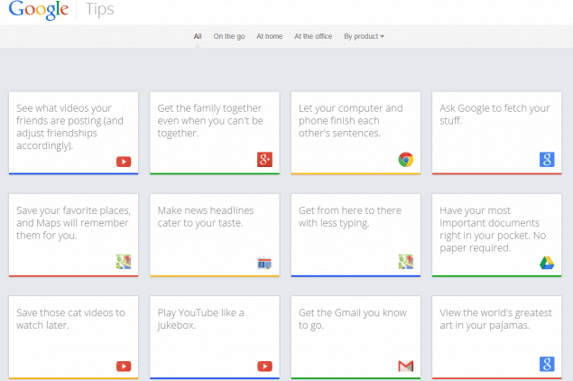Click the Google News icon on headlines card
The image size is (573, 381).
[264, 263]
